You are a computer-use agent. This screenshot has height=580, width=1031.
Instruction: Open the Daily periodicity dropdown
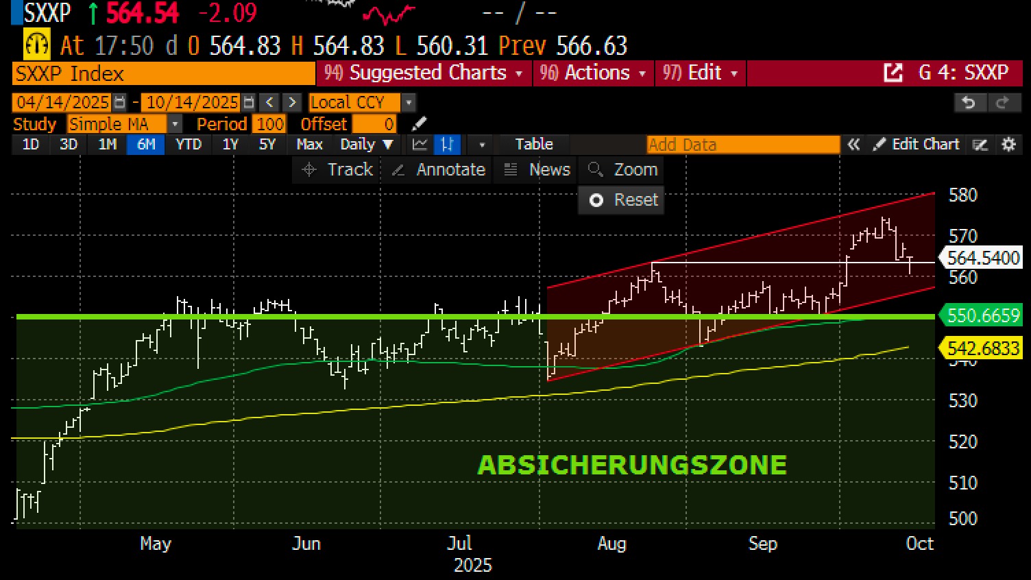tap(367, 145)
